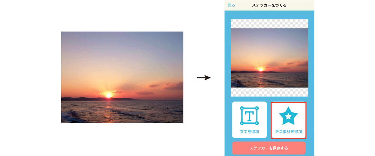Image resolution: width=375 pixels, height=156 pixels.
Task: Click the blue star deco icon
Action: (x=288, y=116)
